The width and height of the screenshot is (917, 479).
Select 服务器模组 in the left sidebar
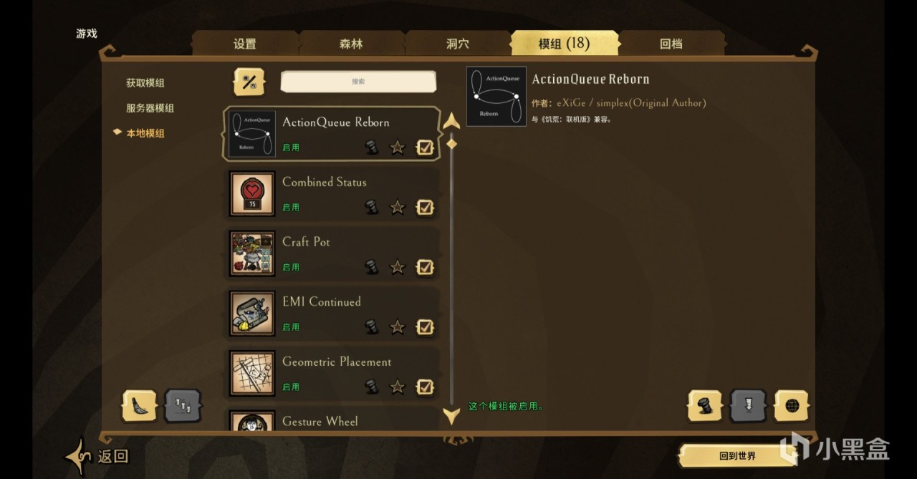[x=150, y=108]
